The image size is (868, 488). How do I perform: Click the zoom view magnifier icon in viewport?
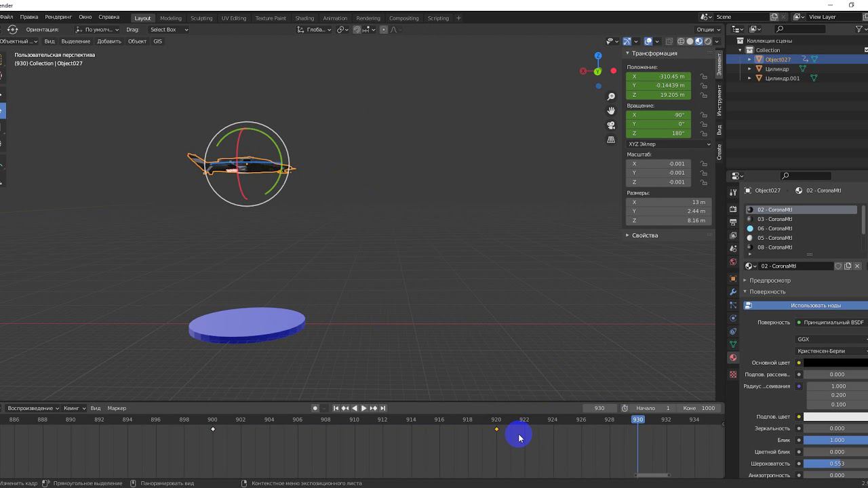pyautogui.click(x=611, y=97)
